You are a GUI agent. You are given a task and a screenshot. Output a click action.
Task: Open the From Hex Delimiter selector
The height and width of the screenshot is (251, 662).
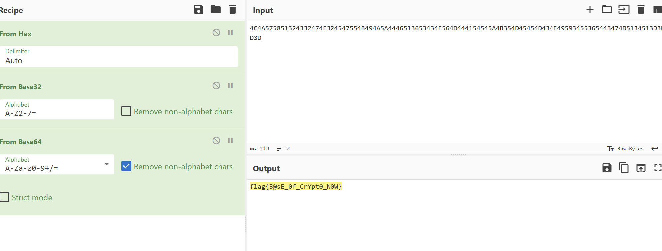[x=119, y=57]
